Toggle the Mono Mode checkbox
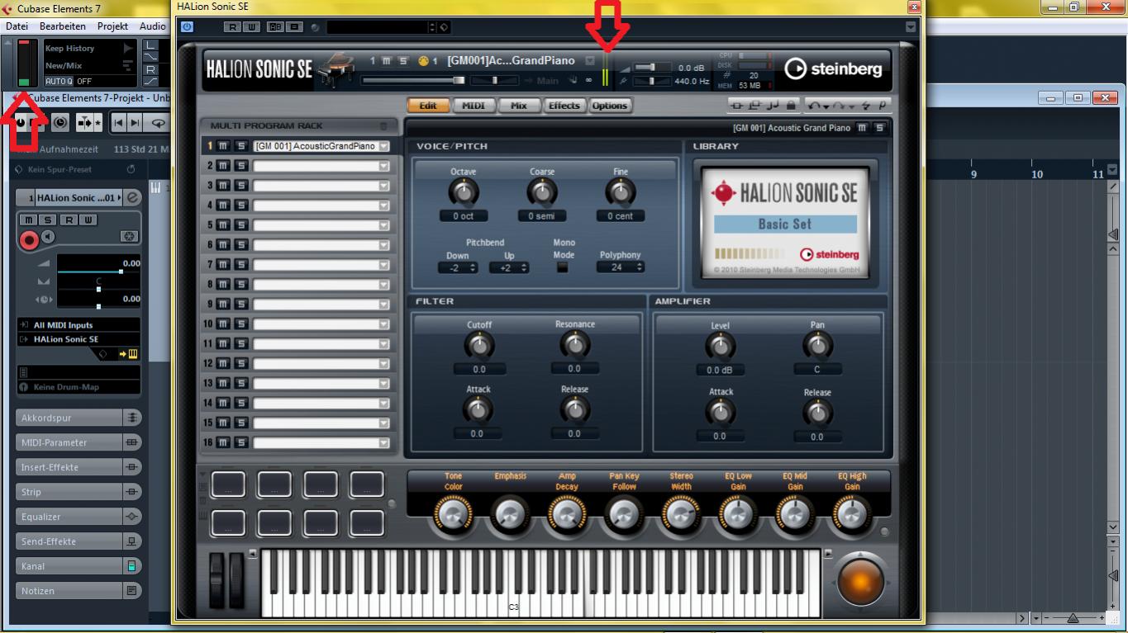 (x=563, y=267)
